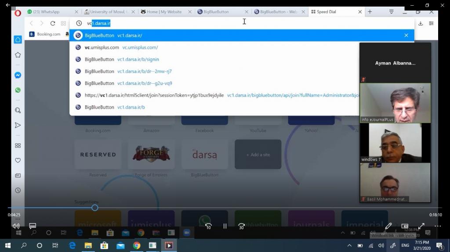Click the taskbar clock showing 7:15 PM
Viewport: 450px width, 252px height.
[422, 245]
